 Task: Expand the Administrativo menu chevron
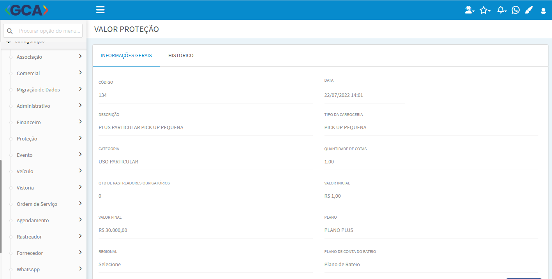pos(80,105)
